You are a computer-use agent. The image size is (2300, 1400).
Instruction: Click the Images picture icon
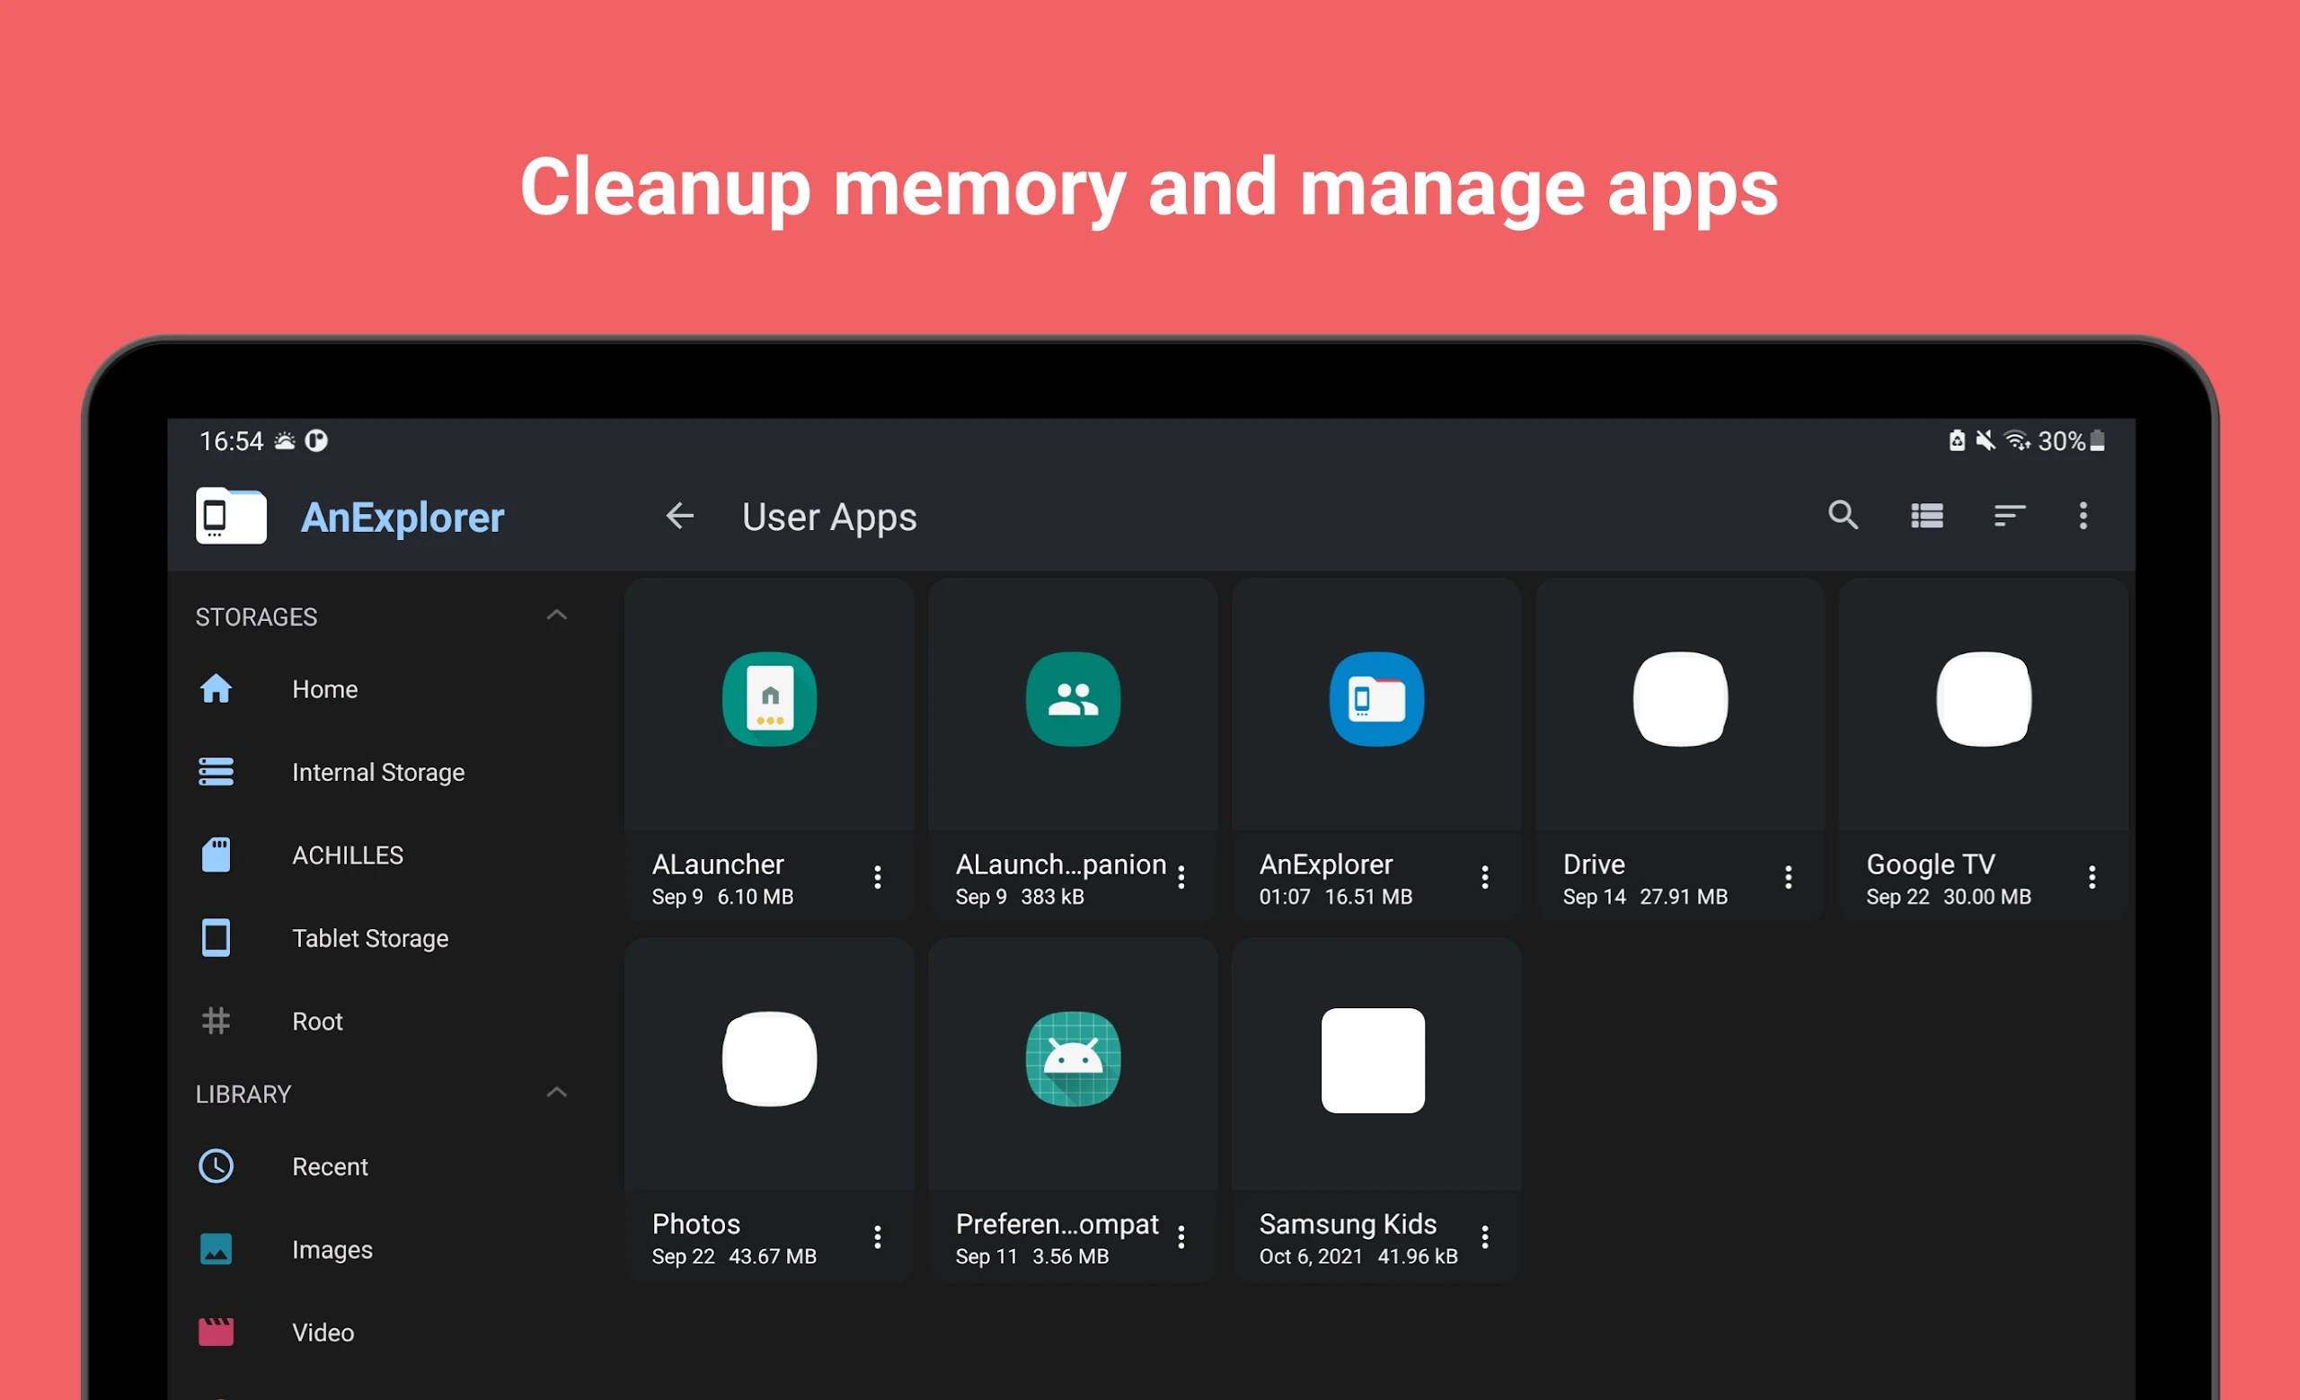point(216,1249)
